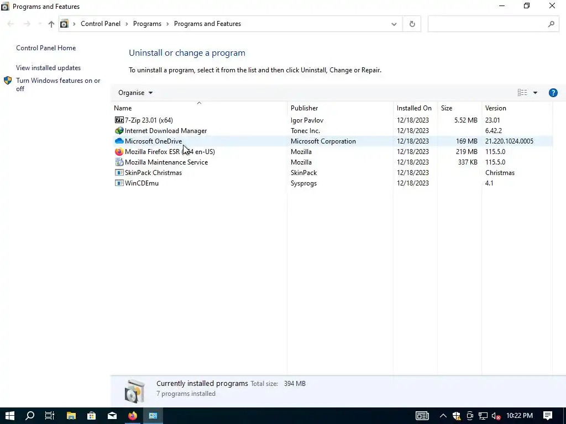Click the shield icon beside Windows features
566x424 pixels.
(8, 81)
